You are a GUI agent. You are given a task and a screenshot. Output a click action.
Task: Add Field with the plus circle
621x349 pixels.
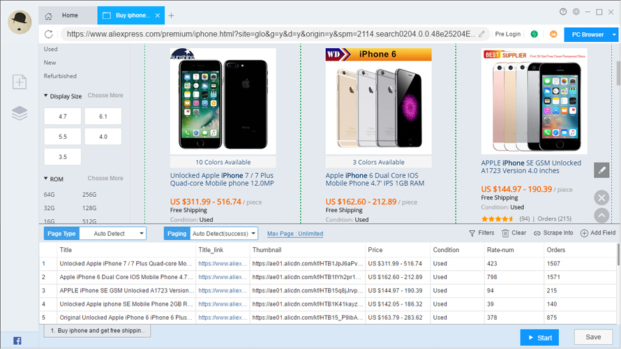click(598, 233)
